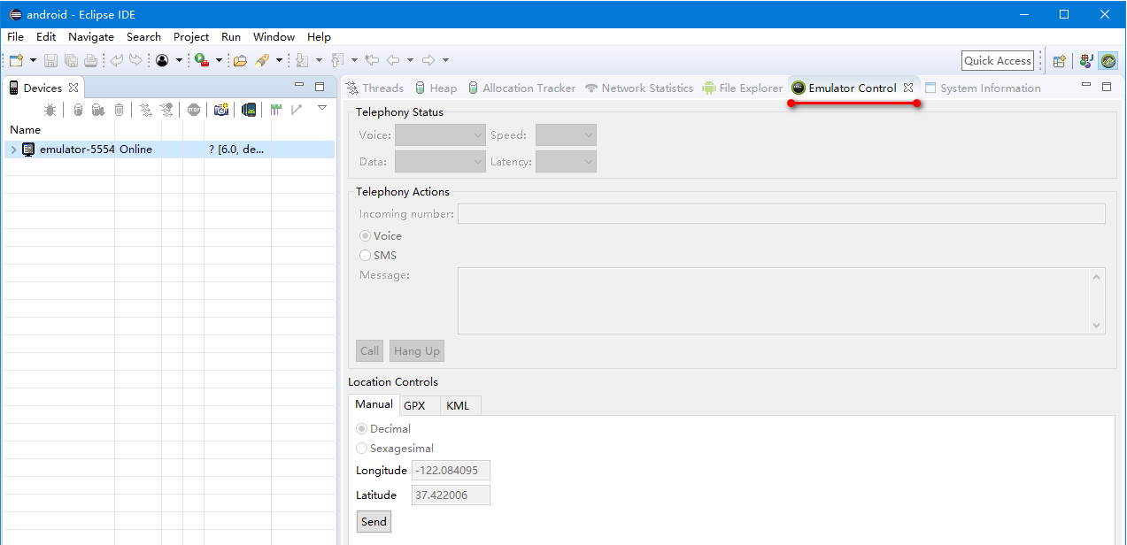This screenshot has width=1127, height=545.
Task: Click the Print toolbar icon
Action: coord(90,60)
